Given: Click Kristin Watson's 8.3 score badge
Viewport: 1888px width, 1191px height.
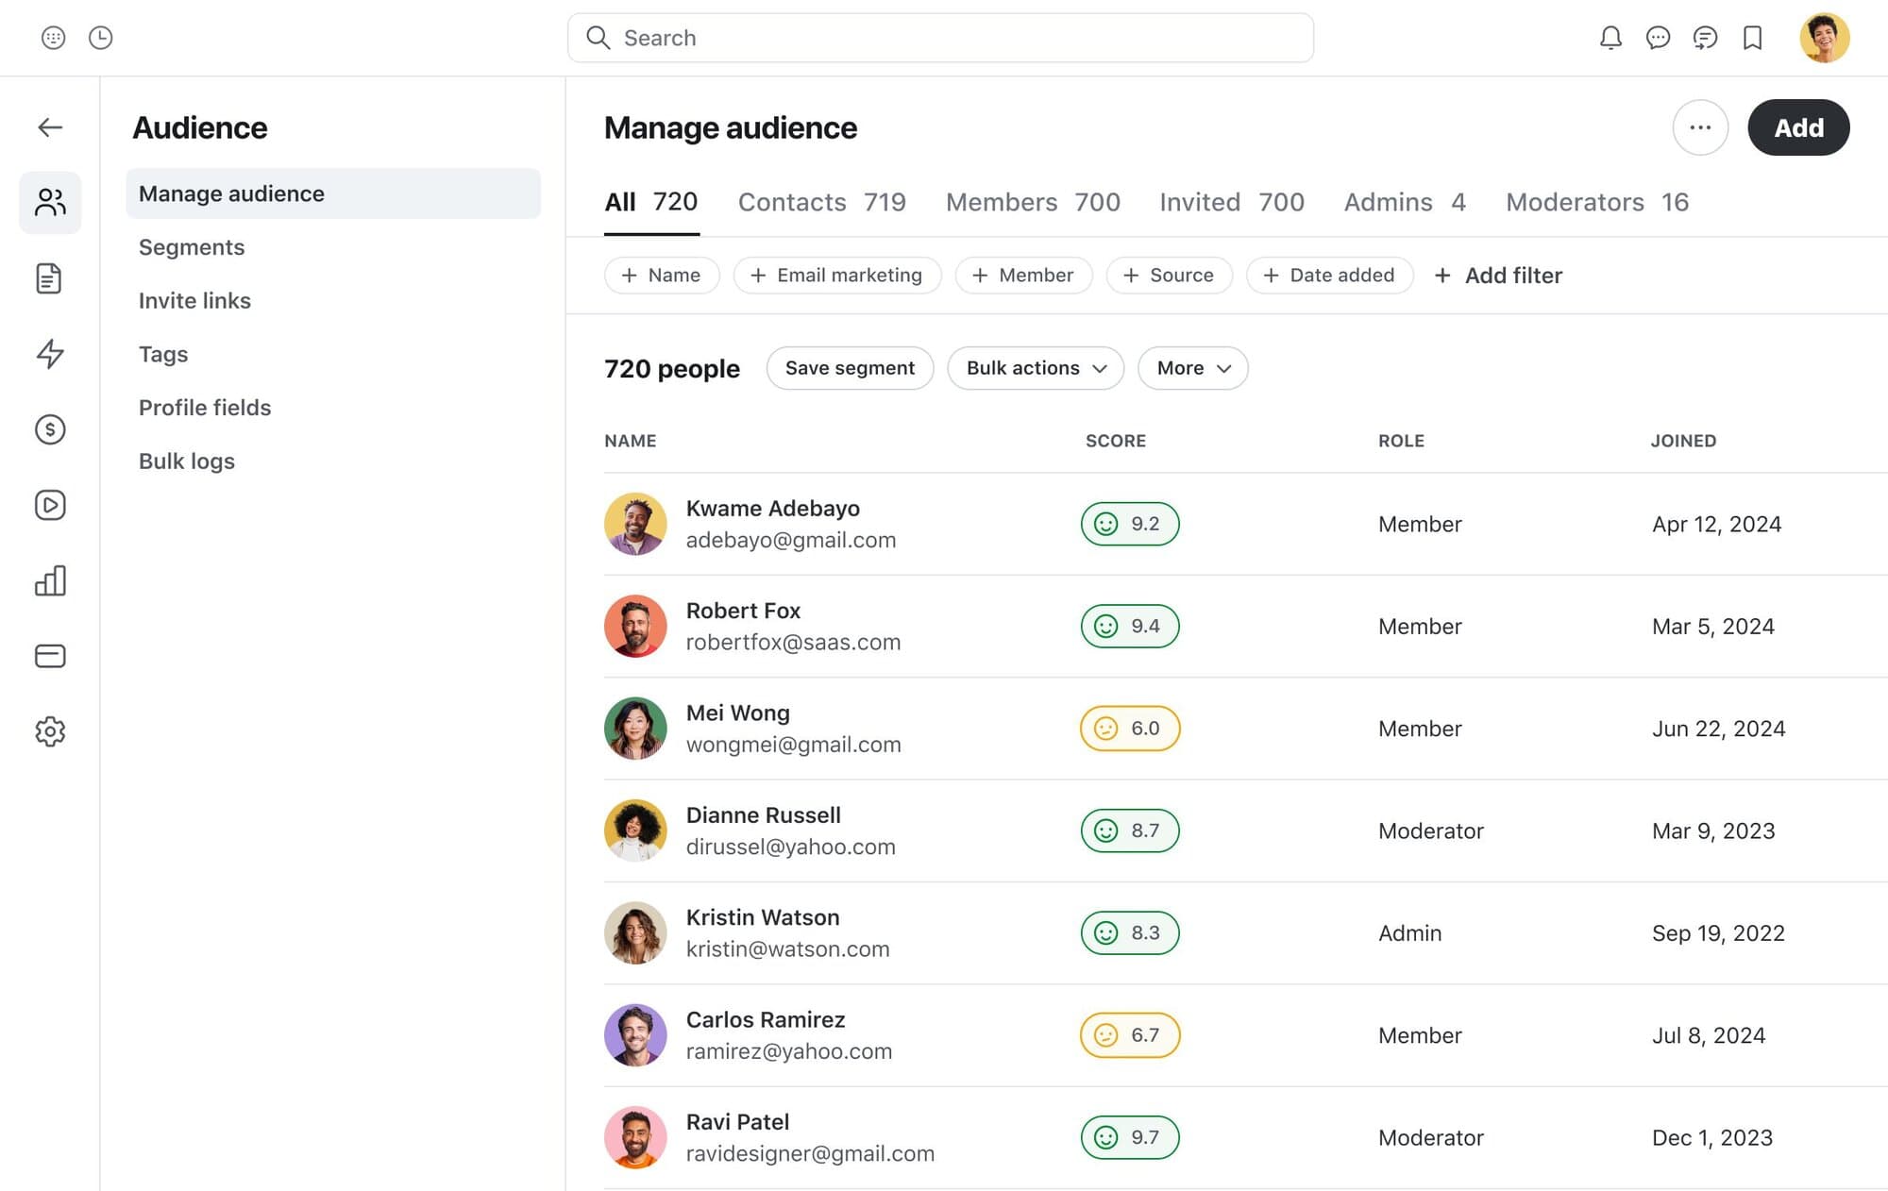Looking at the screenshot, I should click(1130, 932).
